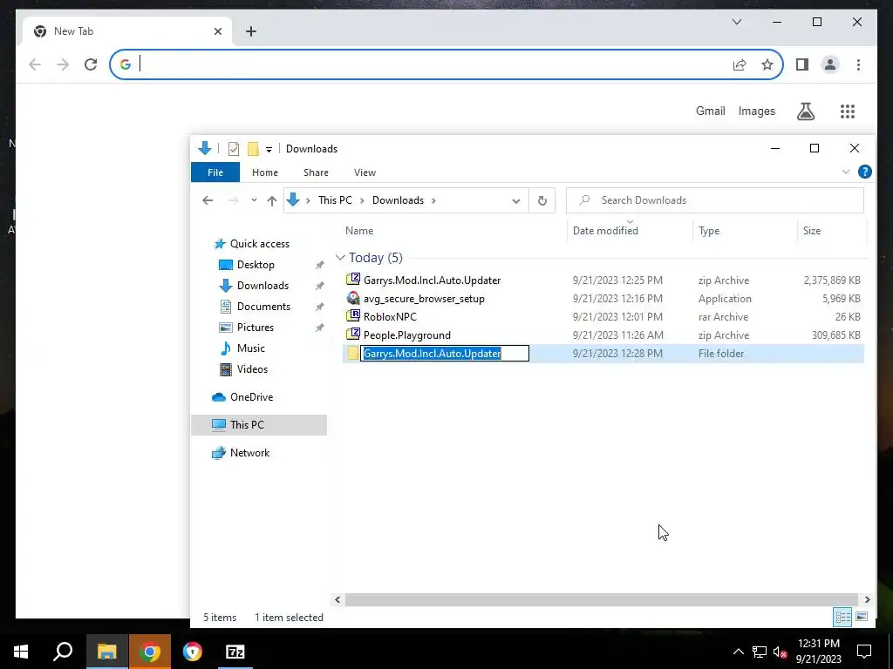Image resolution: width=893 pixels, height=669 pixels.
Task: Expand the ribbon with the chevron arrow
Action: tap(846, 172)
